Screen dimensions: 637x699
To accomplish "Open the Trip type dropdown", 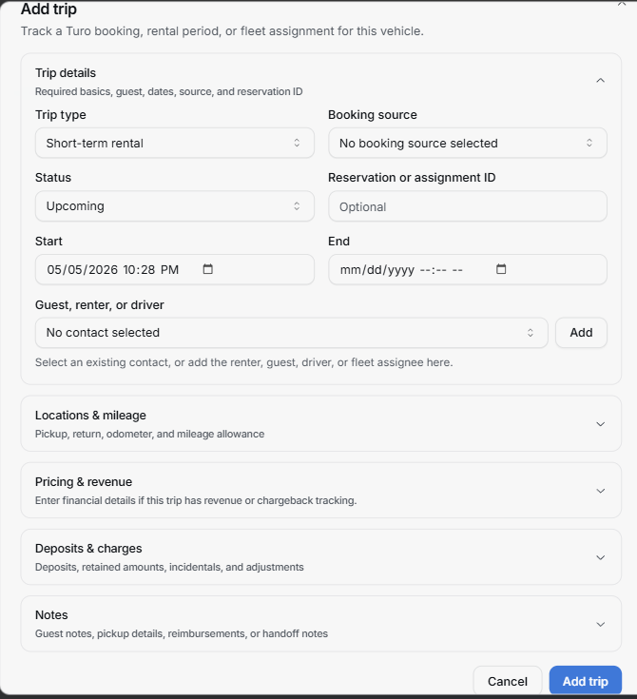I will (x=175, y=143).
